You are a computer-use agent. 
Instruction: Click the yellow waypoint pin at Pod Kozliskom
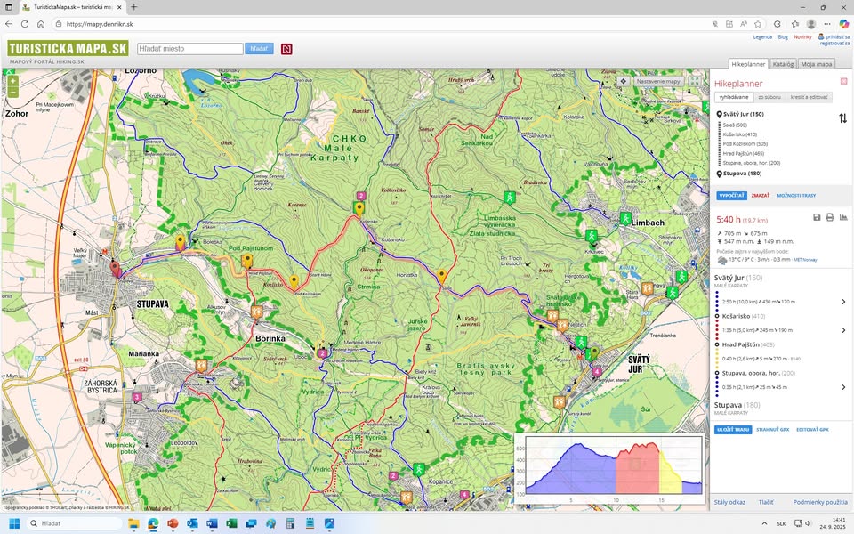[x=294, y=282]
